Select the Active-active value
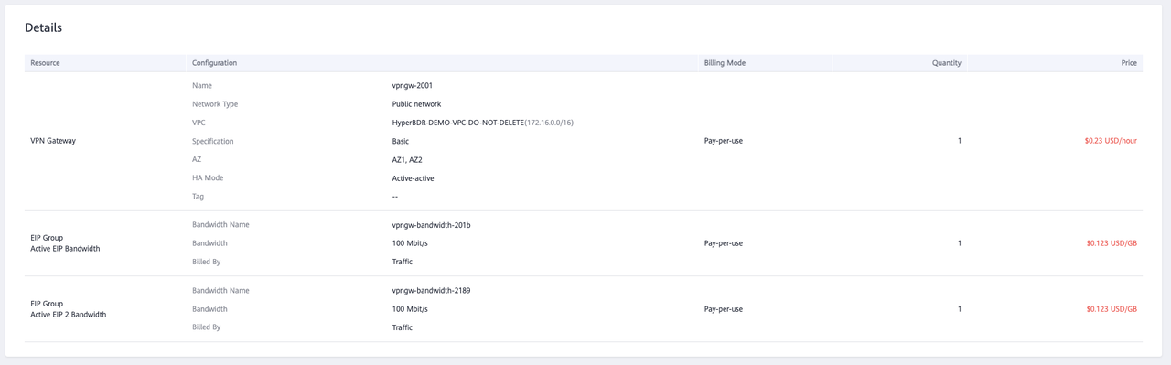Screen dimensions: 1171x365 pyautogui.click(x=413, y=177)
